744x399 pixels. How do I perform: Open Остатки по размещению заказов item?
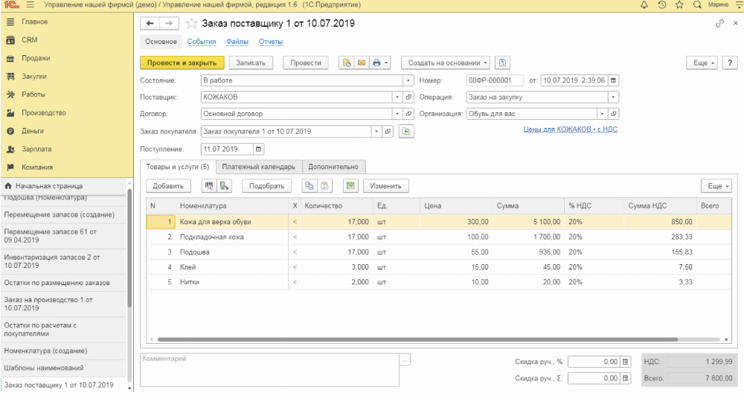tap(57, 283)
